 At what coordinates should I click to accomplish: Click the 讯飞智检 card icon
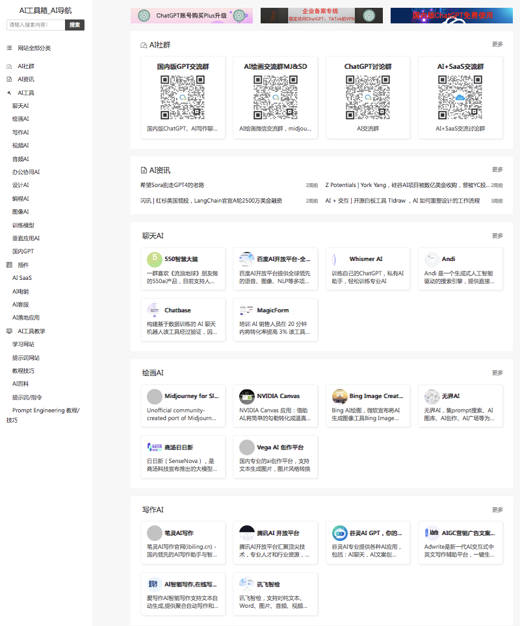coord(246,584)
